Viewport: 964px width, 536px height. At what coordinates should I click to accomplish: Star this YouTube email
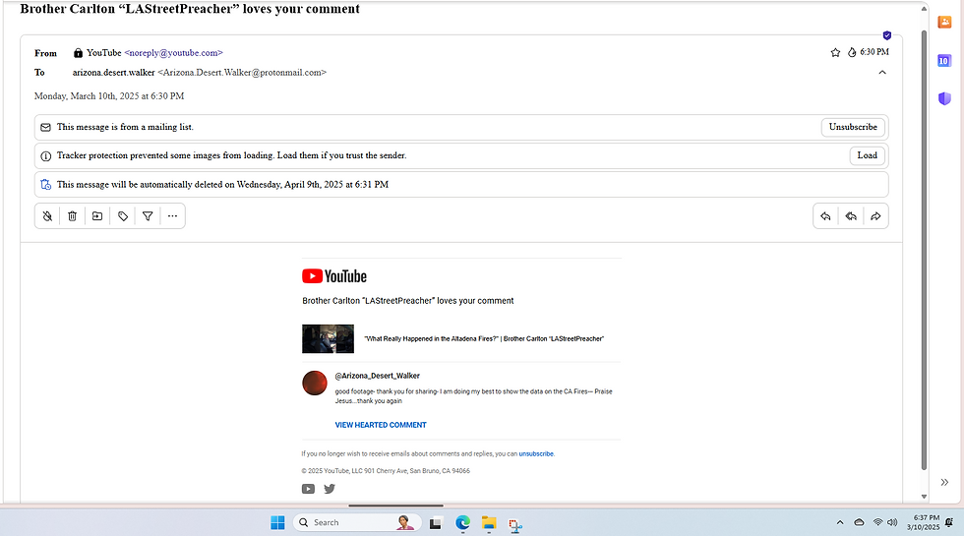tap(835, 52)
